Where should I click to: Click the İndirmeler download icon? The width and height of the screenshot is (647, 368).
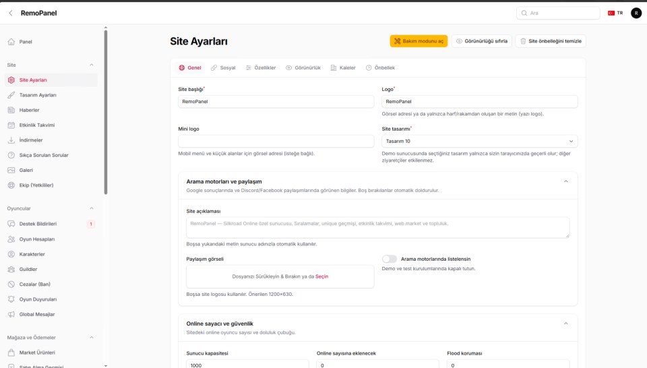tap(11, 140)
